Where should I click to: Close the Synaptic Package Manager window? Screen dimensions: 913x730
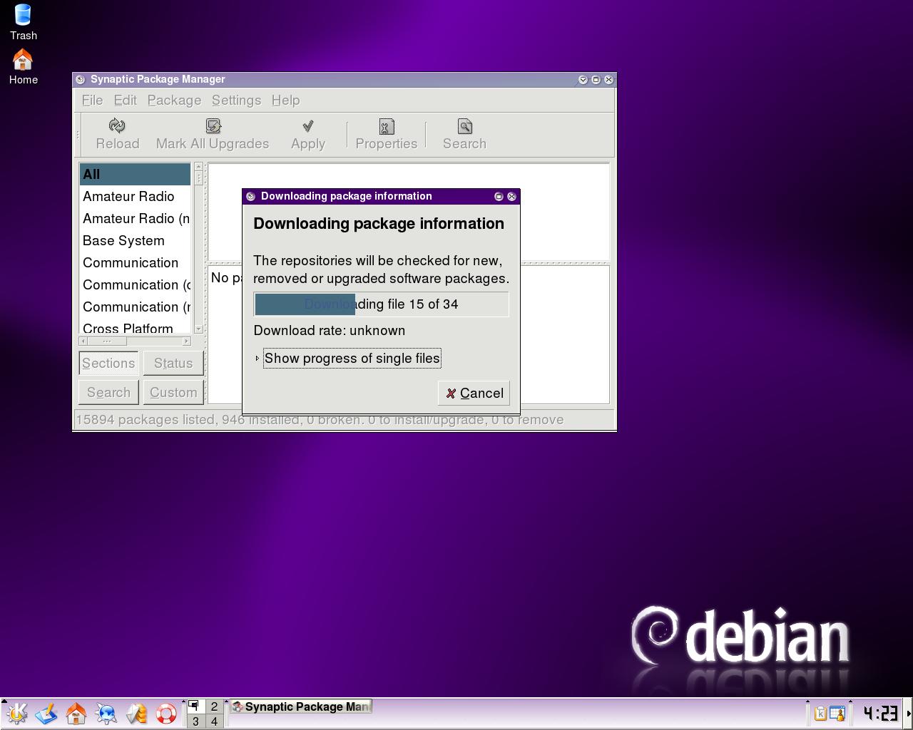(x=608, y=80)
